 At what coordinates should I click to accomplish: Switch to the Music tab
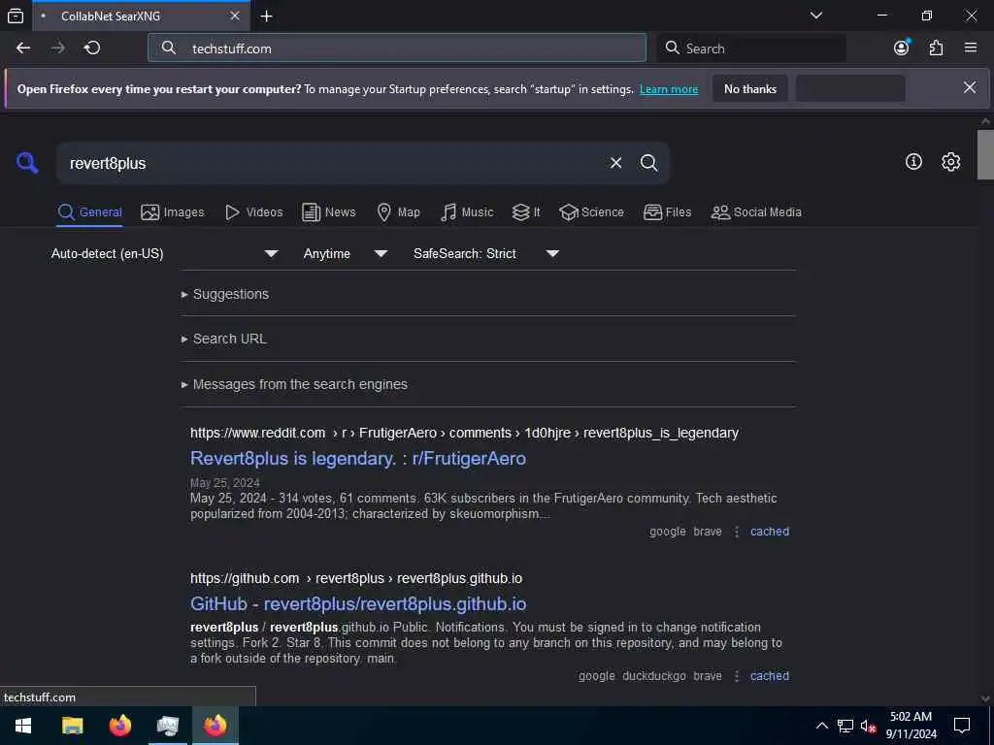(x=467, y=212)
